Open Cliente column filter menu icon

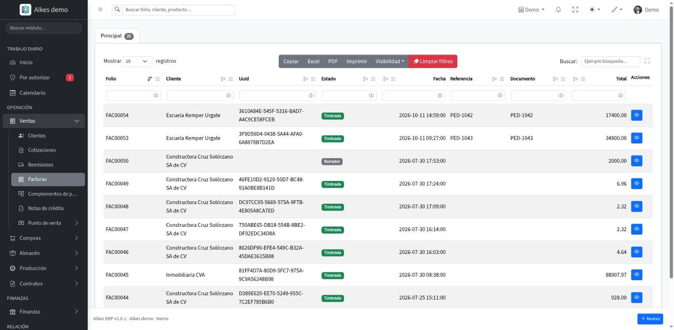pos(230,79)
